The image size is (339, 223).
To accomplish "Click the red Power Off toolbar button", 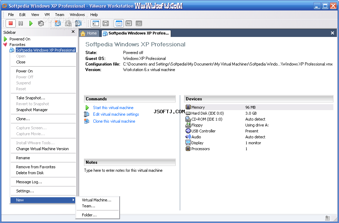I will [x=10, y=23].
